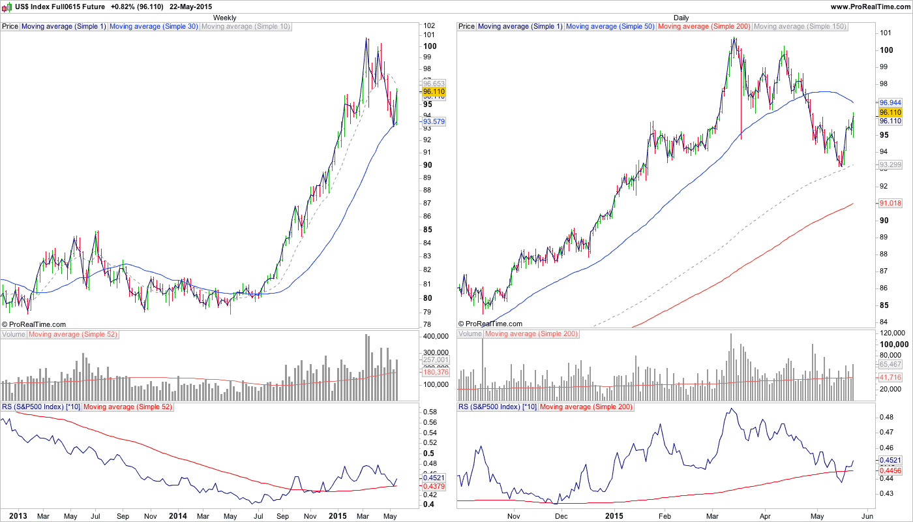This screenshot has height=522, width=913.
Task: Click the Price label on the Daily chart
Action: pyautogui.click(x=467, y=27)
